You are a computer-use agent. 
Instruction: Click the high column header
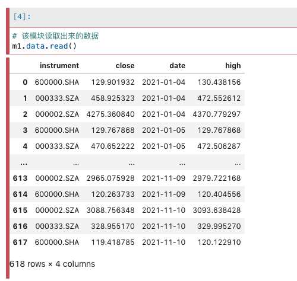233,66
